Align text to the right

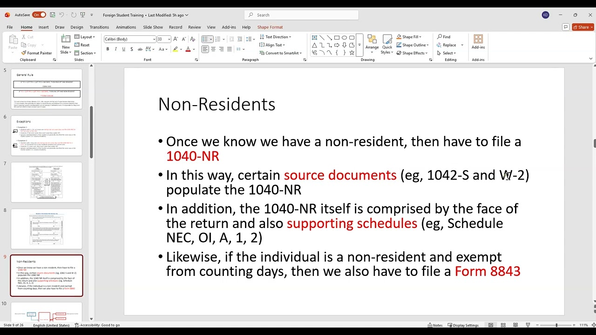[221, 49]
